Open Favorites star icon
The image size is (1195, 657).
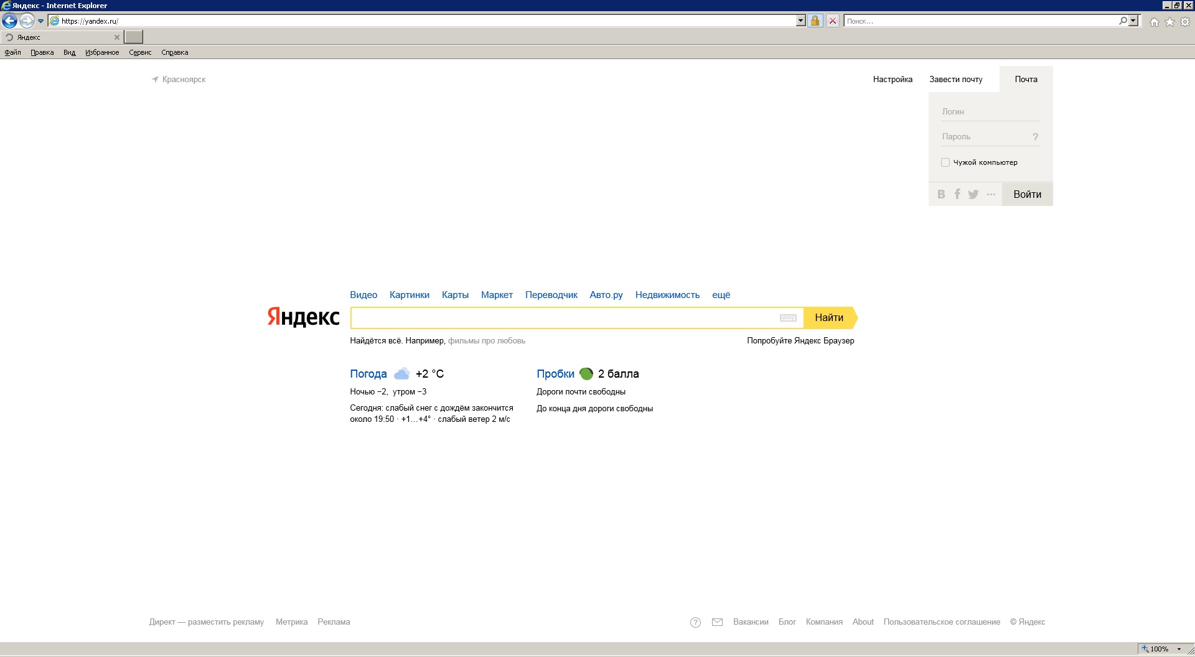1170,22
